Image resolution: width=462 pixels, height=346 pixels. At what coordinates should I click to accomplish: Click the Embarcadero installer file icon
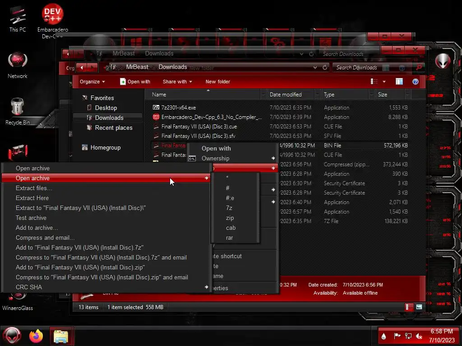point(156,117)
